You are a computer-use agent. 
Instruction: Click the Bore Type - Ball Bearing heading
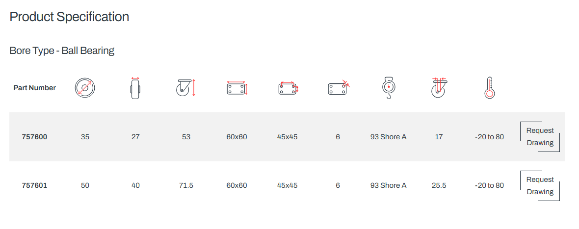point(62,51)
